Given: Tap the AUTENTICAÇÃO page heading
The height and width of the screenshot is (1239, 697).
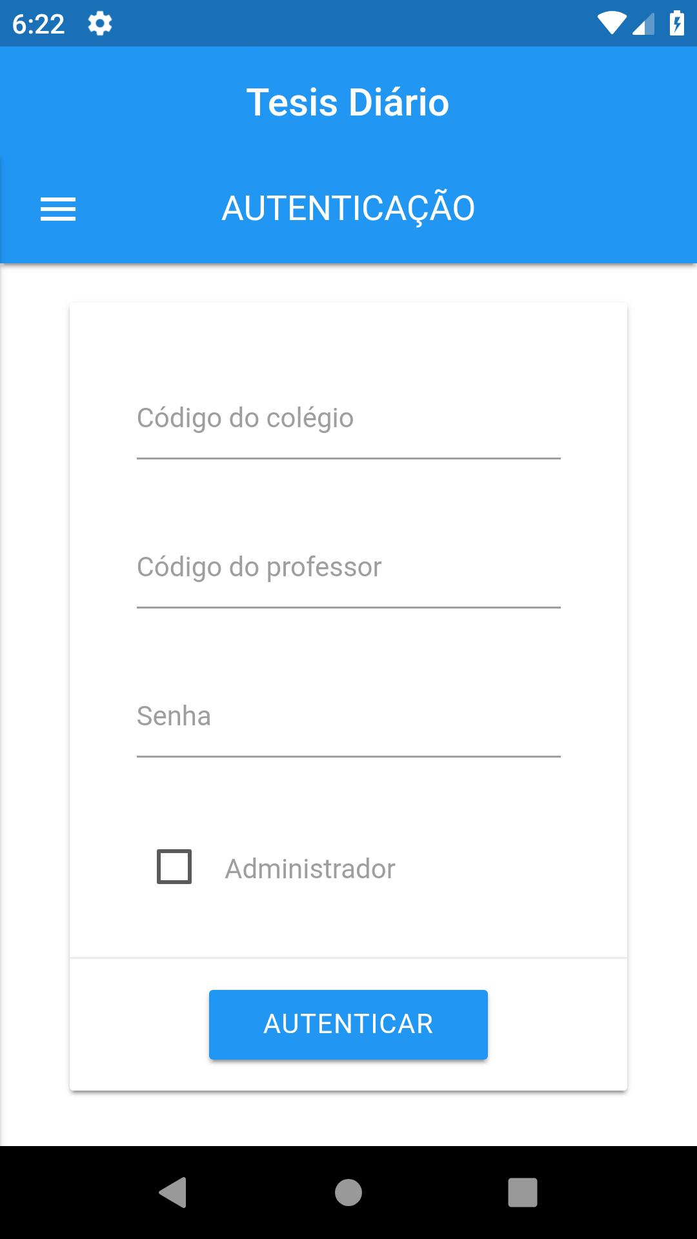Looking at the screenshot, I should point(348,208).
